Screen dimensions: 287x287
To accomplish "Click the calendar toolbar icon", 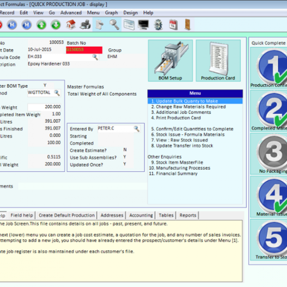I will [x=173, y=24].
